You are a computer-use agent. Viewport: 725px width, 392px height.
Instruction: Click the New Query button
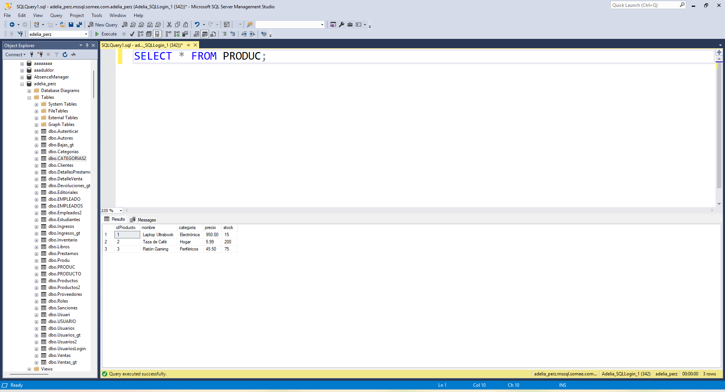point(103,25)
